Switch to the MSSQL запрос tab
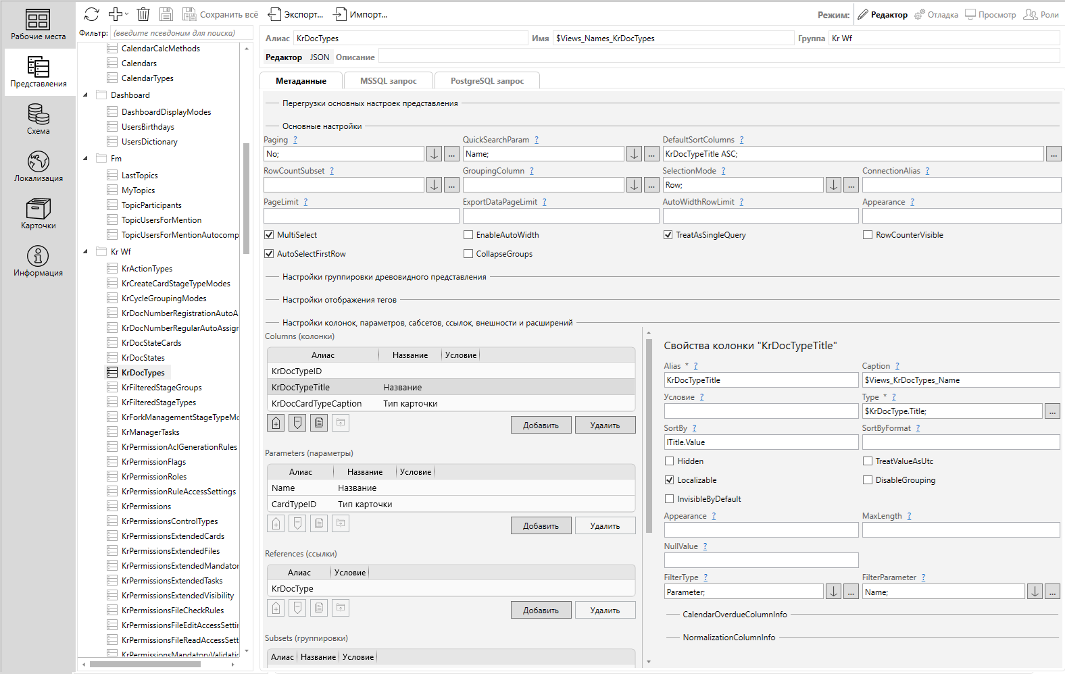 pyautogui.click(x=388, y=81)
